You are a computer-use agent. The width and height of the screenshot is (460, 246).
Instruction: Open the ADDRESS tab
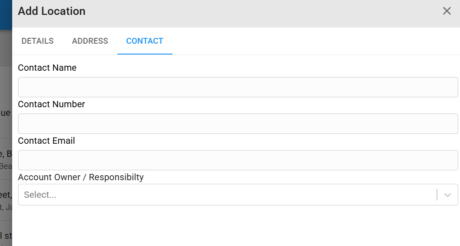[x=90, y=41]
